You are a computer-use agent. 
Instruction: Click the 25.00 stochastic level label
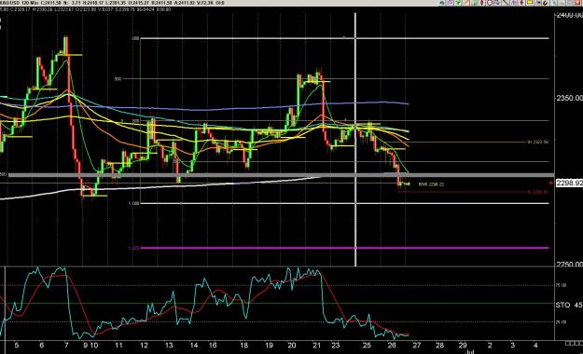pos(561,322)
